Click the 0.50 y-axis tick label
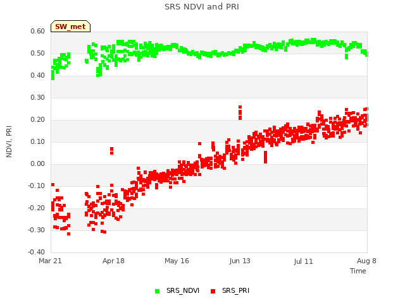The height and width of the screenshot is (303, 405). coord(38,53)
